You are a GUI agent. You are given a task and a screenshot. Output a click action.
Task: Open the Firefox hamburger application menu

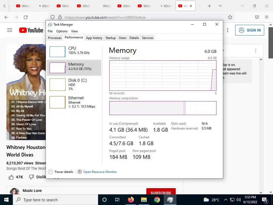point(267,17)
